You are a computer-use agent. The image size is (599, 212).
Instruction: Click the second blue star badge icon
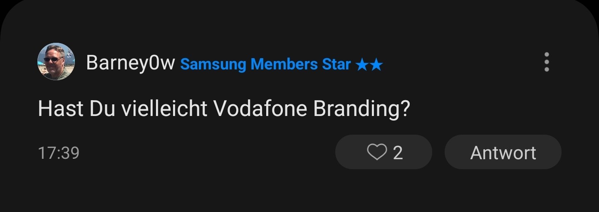[376, 65]
